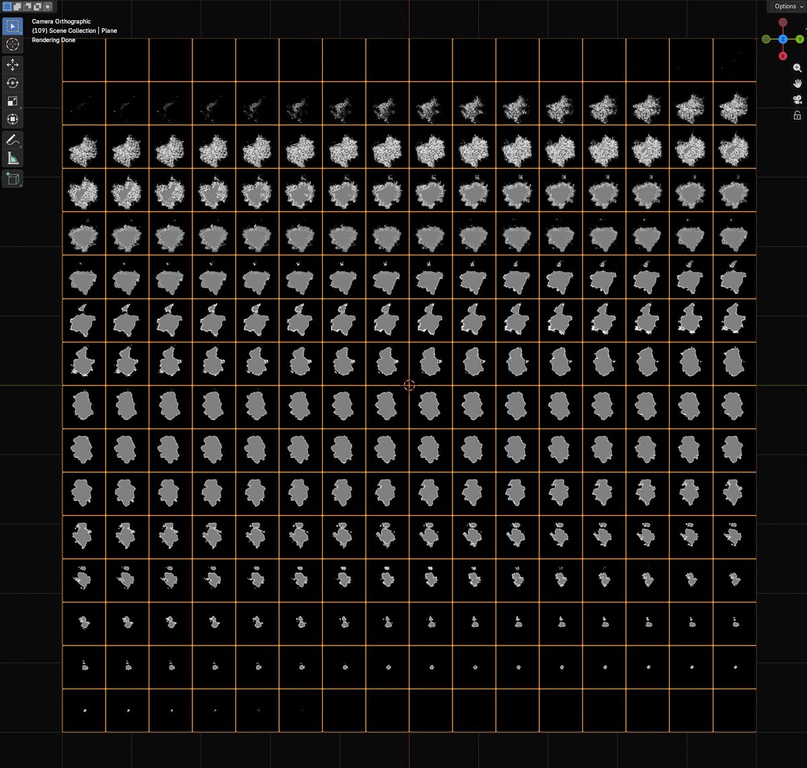Set selection mode to New selection
Screen dimensions: 807x768
[7, 6]
